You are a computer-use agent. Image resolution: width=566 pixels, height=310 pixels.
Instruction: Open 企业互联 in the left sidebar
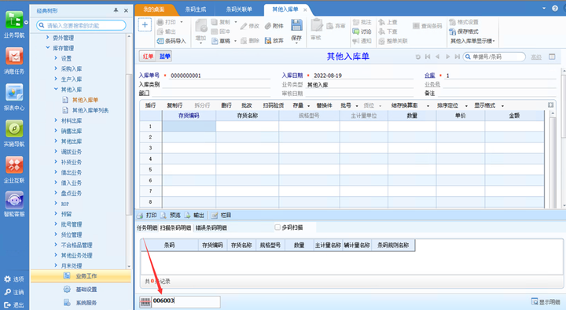pos(14,164)
